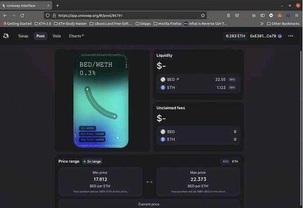Open the Firefox hamburger application menu

point(296,16)
